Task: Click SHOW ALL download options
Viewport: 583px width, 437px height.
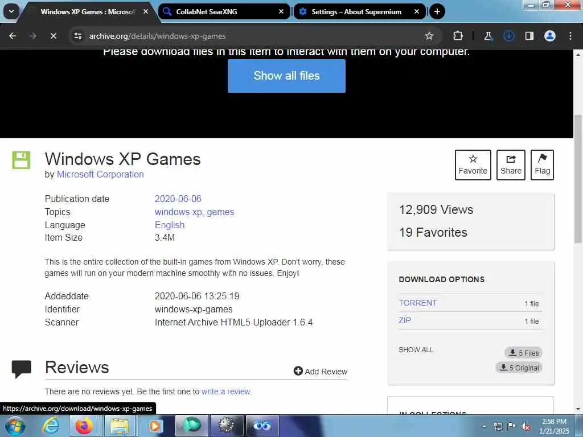Action: click(416, 350)
